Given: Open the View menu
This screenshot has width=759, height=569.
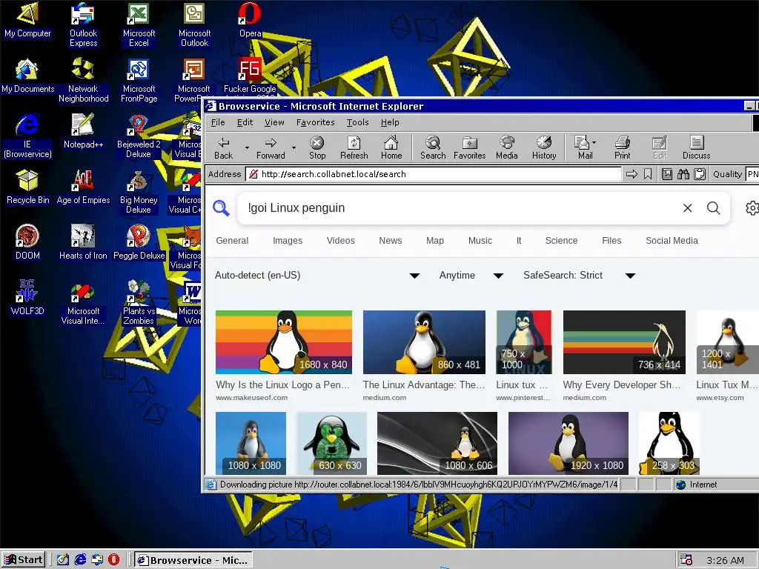Looking at the screenshot, I should click(x=274, y=122).
